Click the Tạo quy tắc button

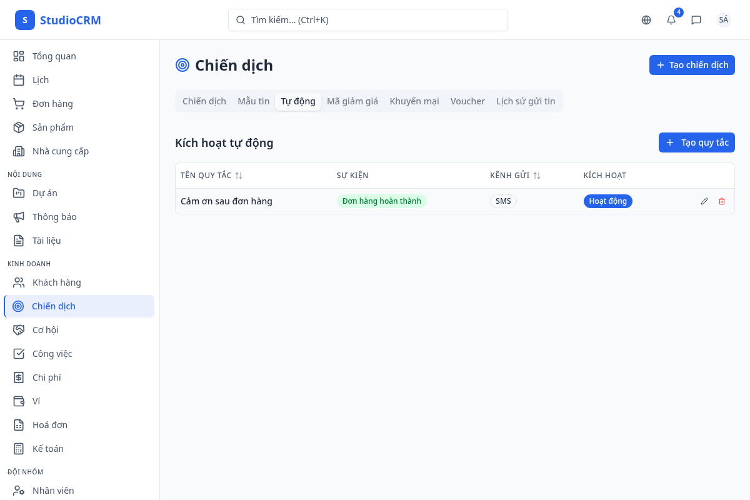(x=696, y=142)
